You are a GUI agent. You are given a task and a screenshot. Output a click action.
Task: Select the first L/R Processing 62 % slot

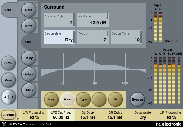click(x=34, y=115)
